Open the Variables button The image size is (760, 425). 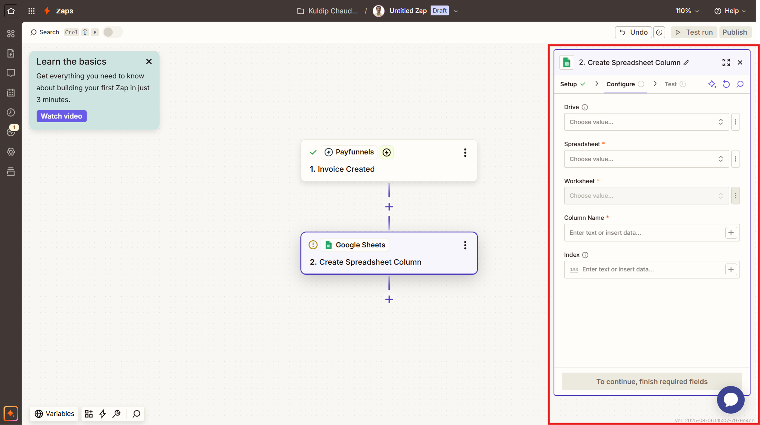click(x=54, y=414)
